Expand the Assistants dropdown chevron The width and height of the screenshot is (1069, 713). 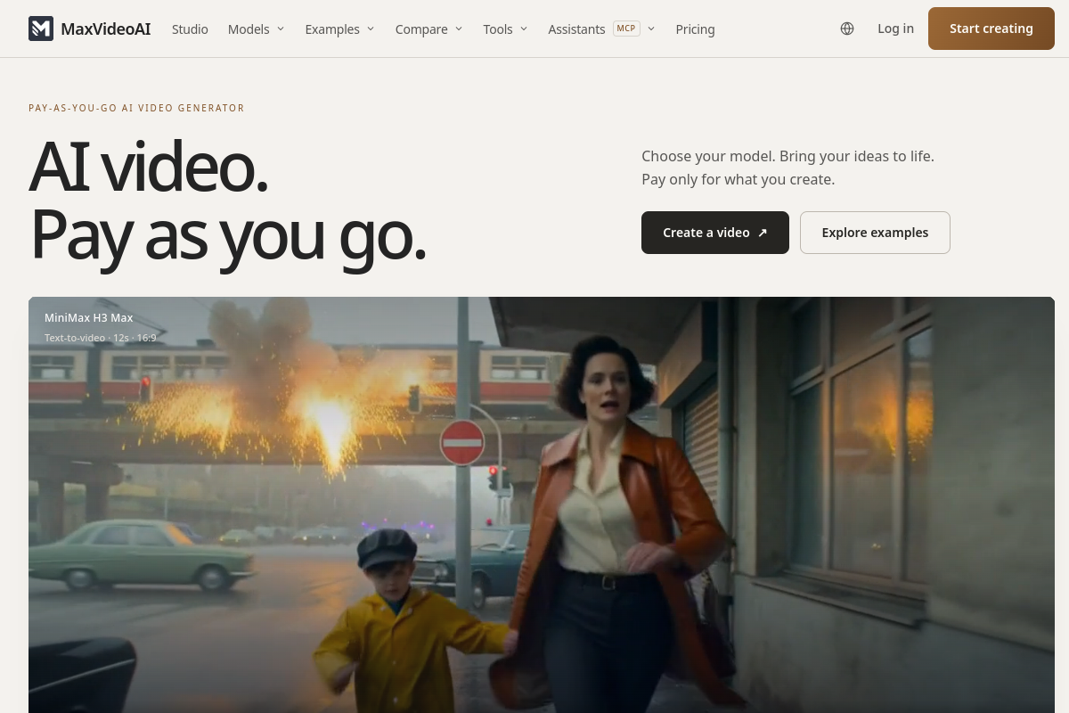coord(651,29)
